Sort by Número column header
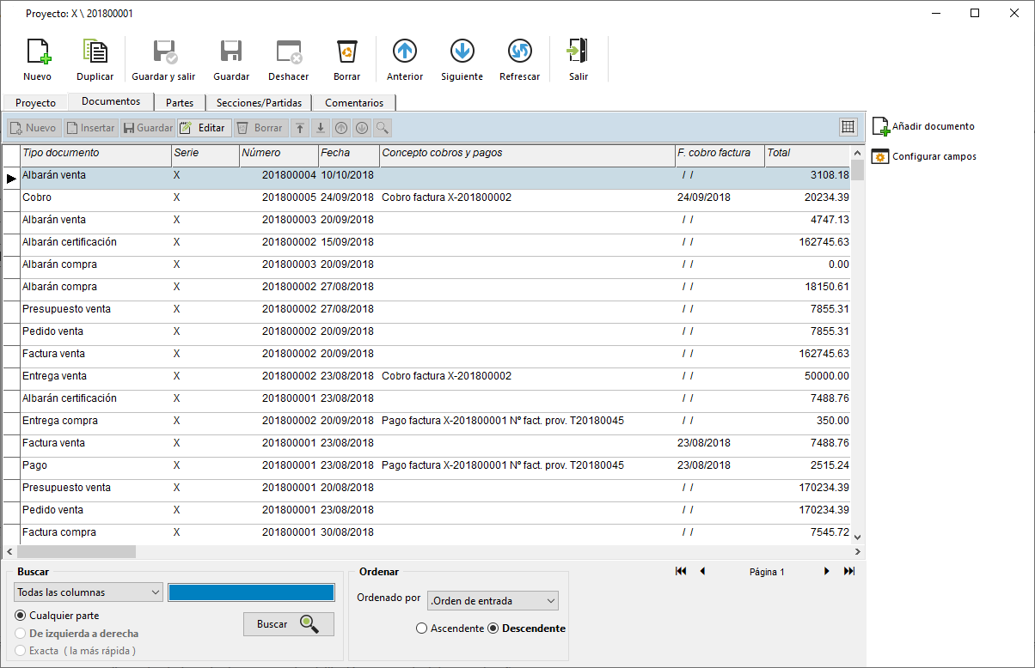 point(279,154)
